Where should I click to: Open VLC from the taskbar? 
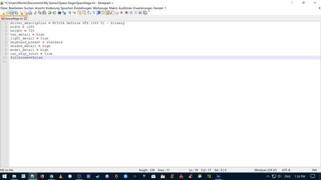pyautogui.click(x=61, y=176)
